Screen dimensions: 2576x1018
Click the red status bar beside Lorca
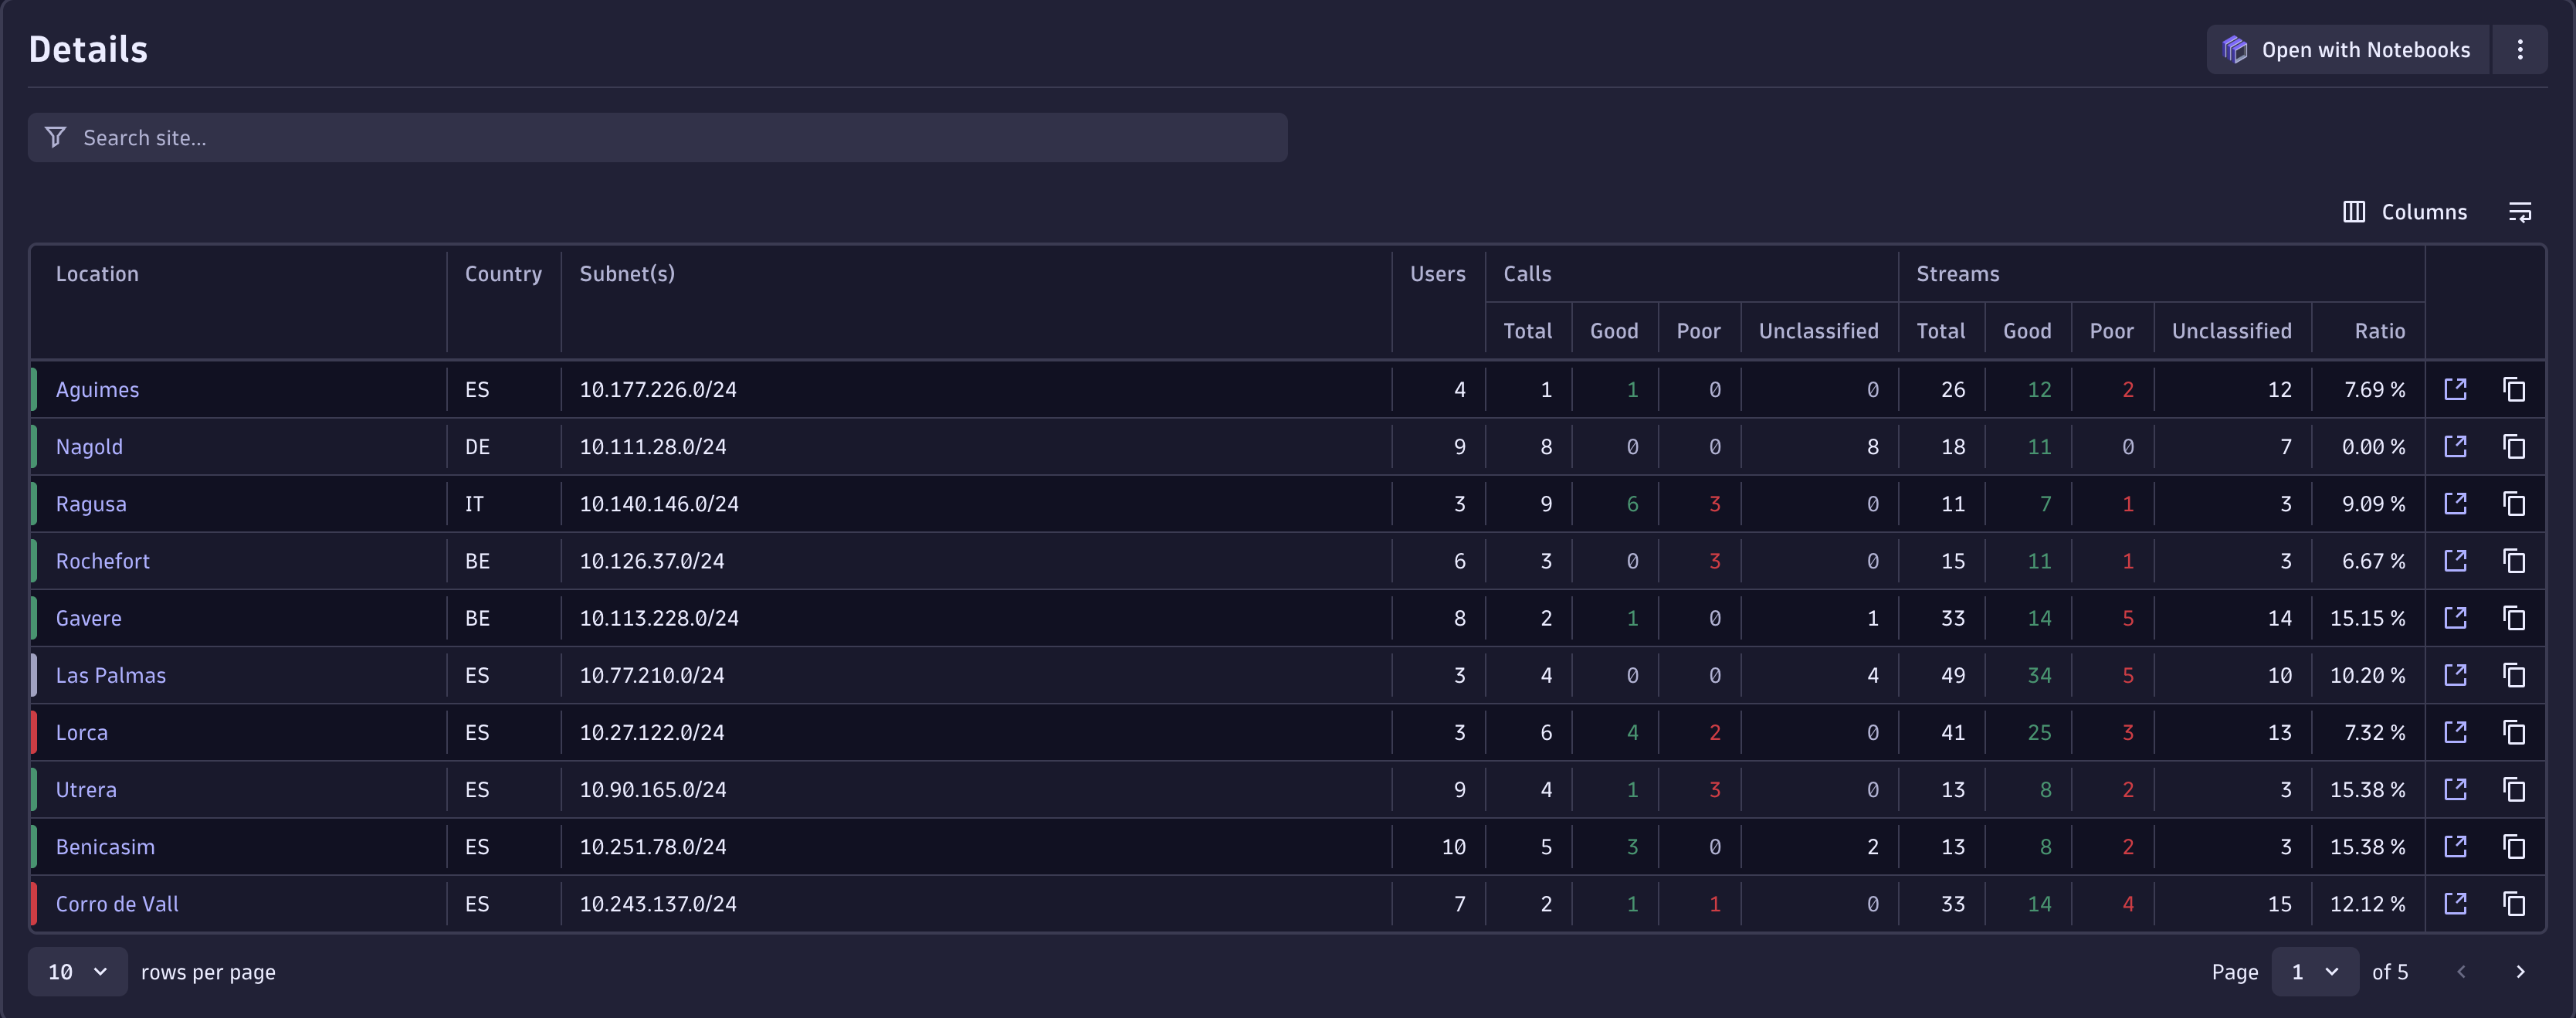click(35, 732)
